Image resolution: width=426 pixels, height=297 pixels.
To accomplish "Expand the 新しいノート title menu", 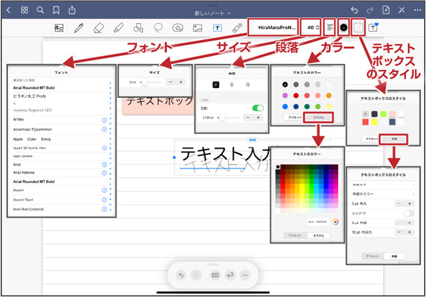I will tap(213, 13).
